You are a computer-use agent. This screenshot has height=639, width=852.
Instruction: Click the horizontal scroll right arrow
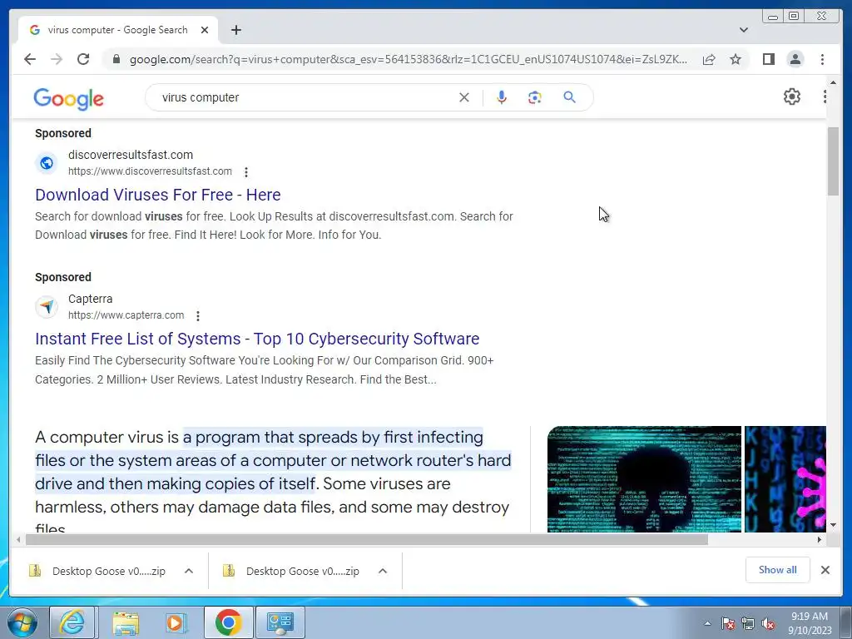click(x=820, y=539)
